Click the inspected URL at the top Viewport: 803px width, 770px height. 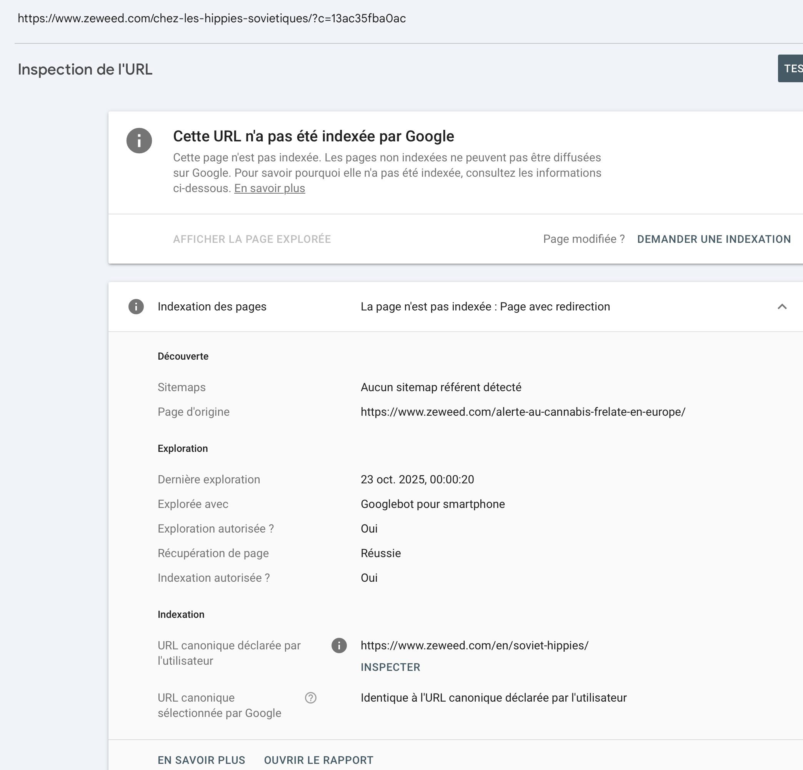click(212, 18)
